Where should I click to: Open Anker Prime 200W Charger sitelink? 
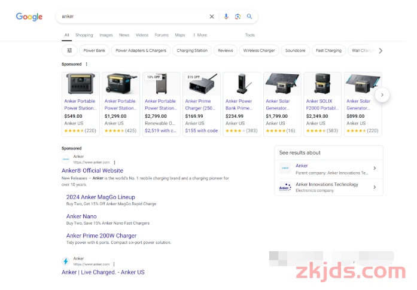point(101,236)
